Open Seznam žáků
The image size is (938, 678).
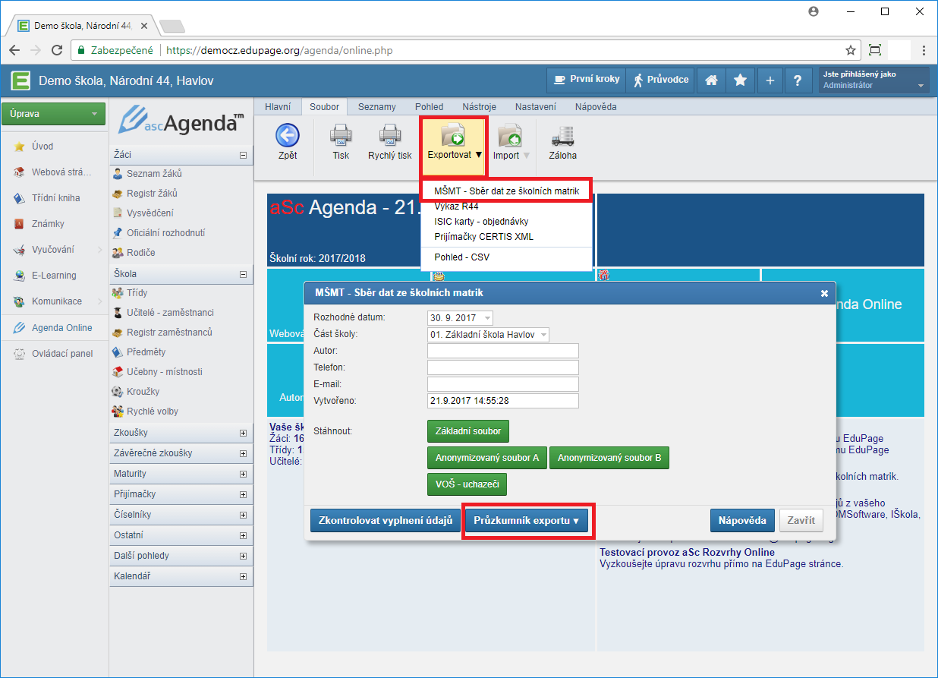[154, 174]
